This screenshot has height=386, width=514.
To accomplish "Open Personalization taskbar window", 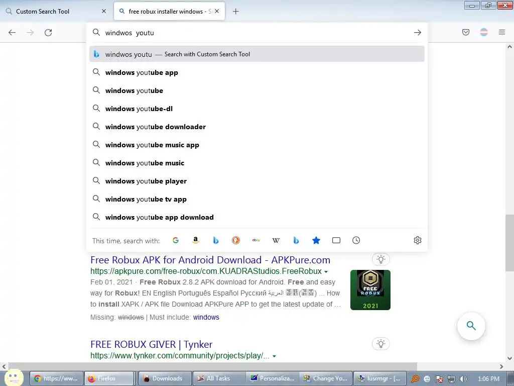I will point(273,378).
